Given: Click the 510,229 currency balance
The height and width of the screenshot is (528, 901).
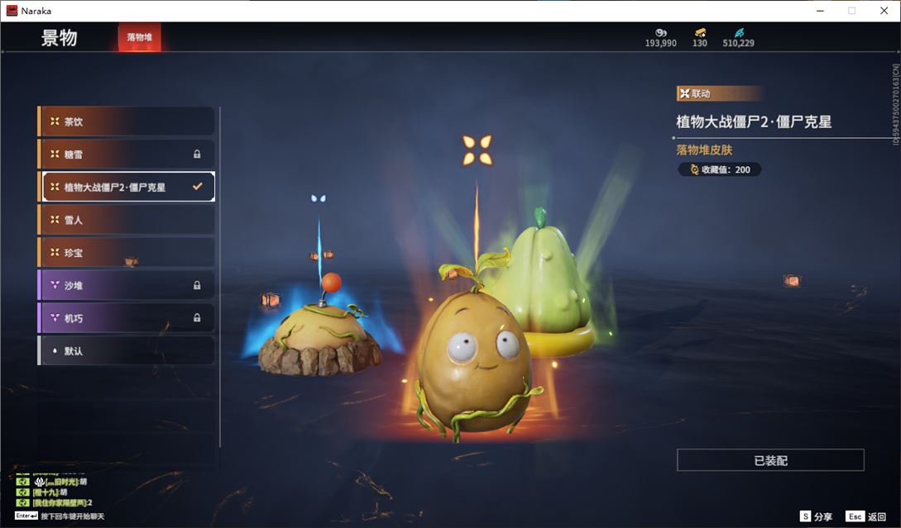Looking at the screenshot, I should click(x=738, y=43).
